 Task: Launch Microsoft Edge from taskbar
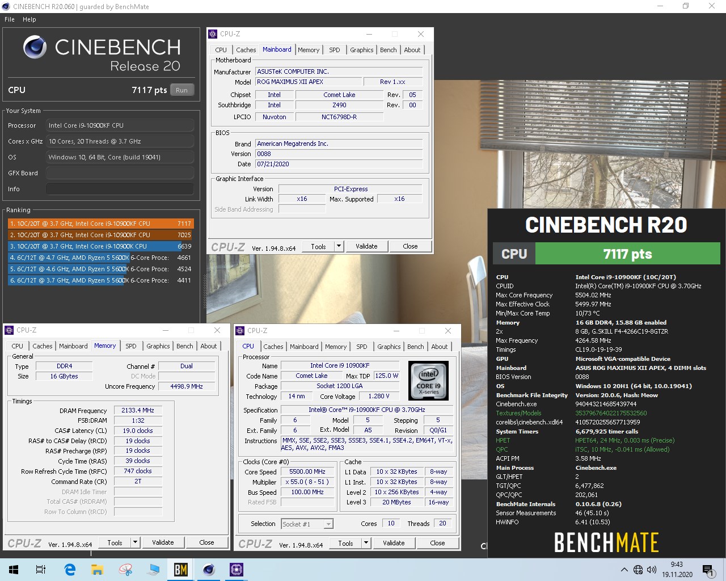pos(70,570)
